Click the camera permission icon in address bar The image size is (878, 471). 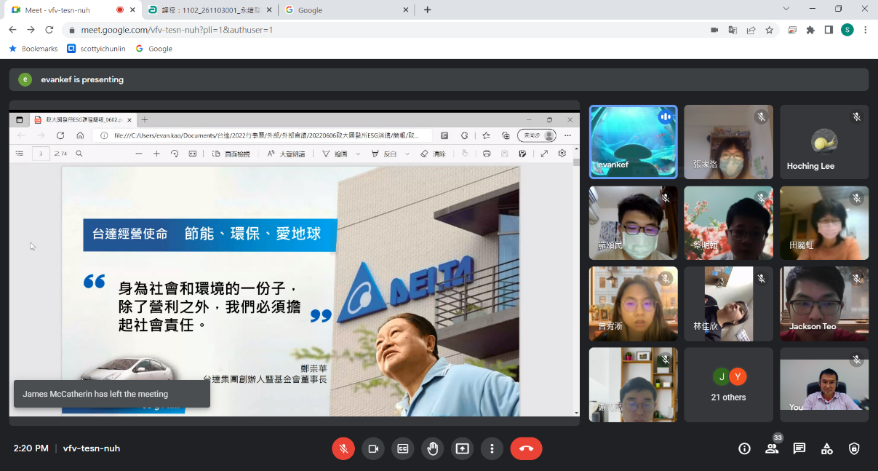click(x=714, y=30)
